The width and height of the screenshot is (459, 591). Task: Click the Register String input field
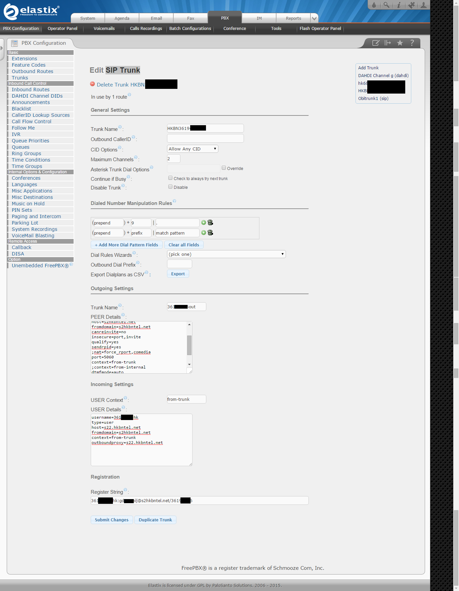pyautogui.click(x=200, y=500)
